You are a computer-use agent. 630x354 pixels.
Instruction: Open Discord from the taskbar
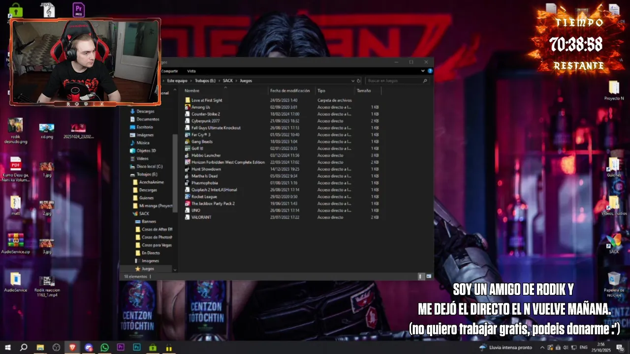[89, 348]
